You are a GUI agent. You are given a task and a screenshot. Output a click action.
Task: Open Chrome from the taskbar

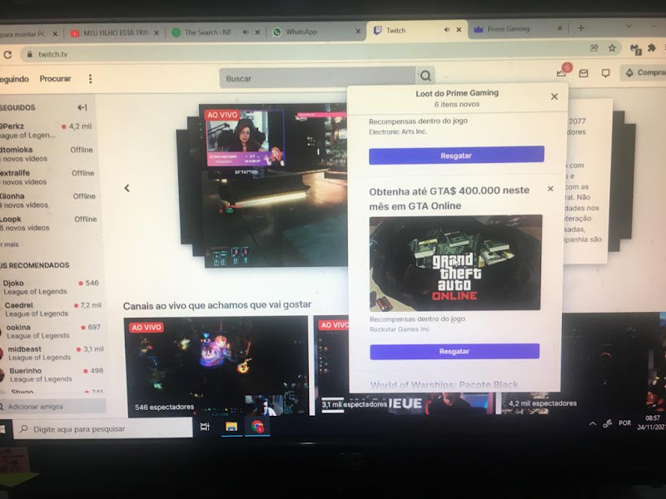tap(257, 426)
